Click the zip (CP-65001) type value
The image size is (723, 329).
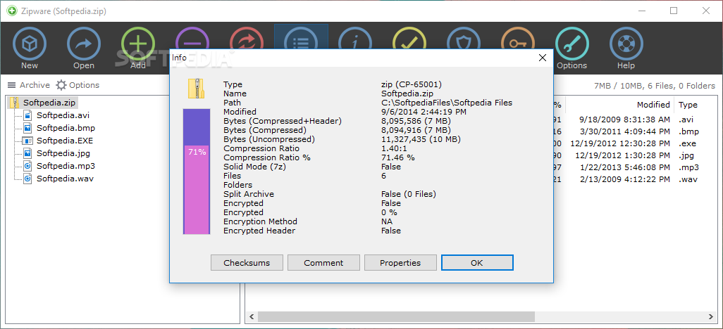[x=412, y=84]
